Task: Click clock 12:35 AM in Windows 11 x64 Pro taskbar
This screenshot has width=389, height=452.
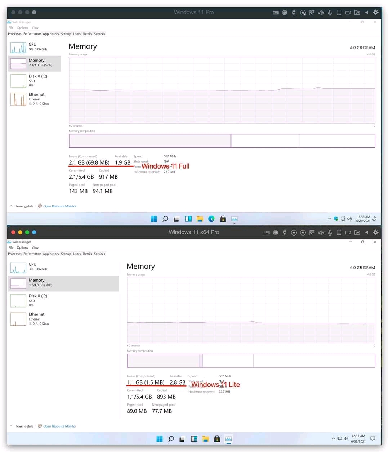Action: coord(358,439)
